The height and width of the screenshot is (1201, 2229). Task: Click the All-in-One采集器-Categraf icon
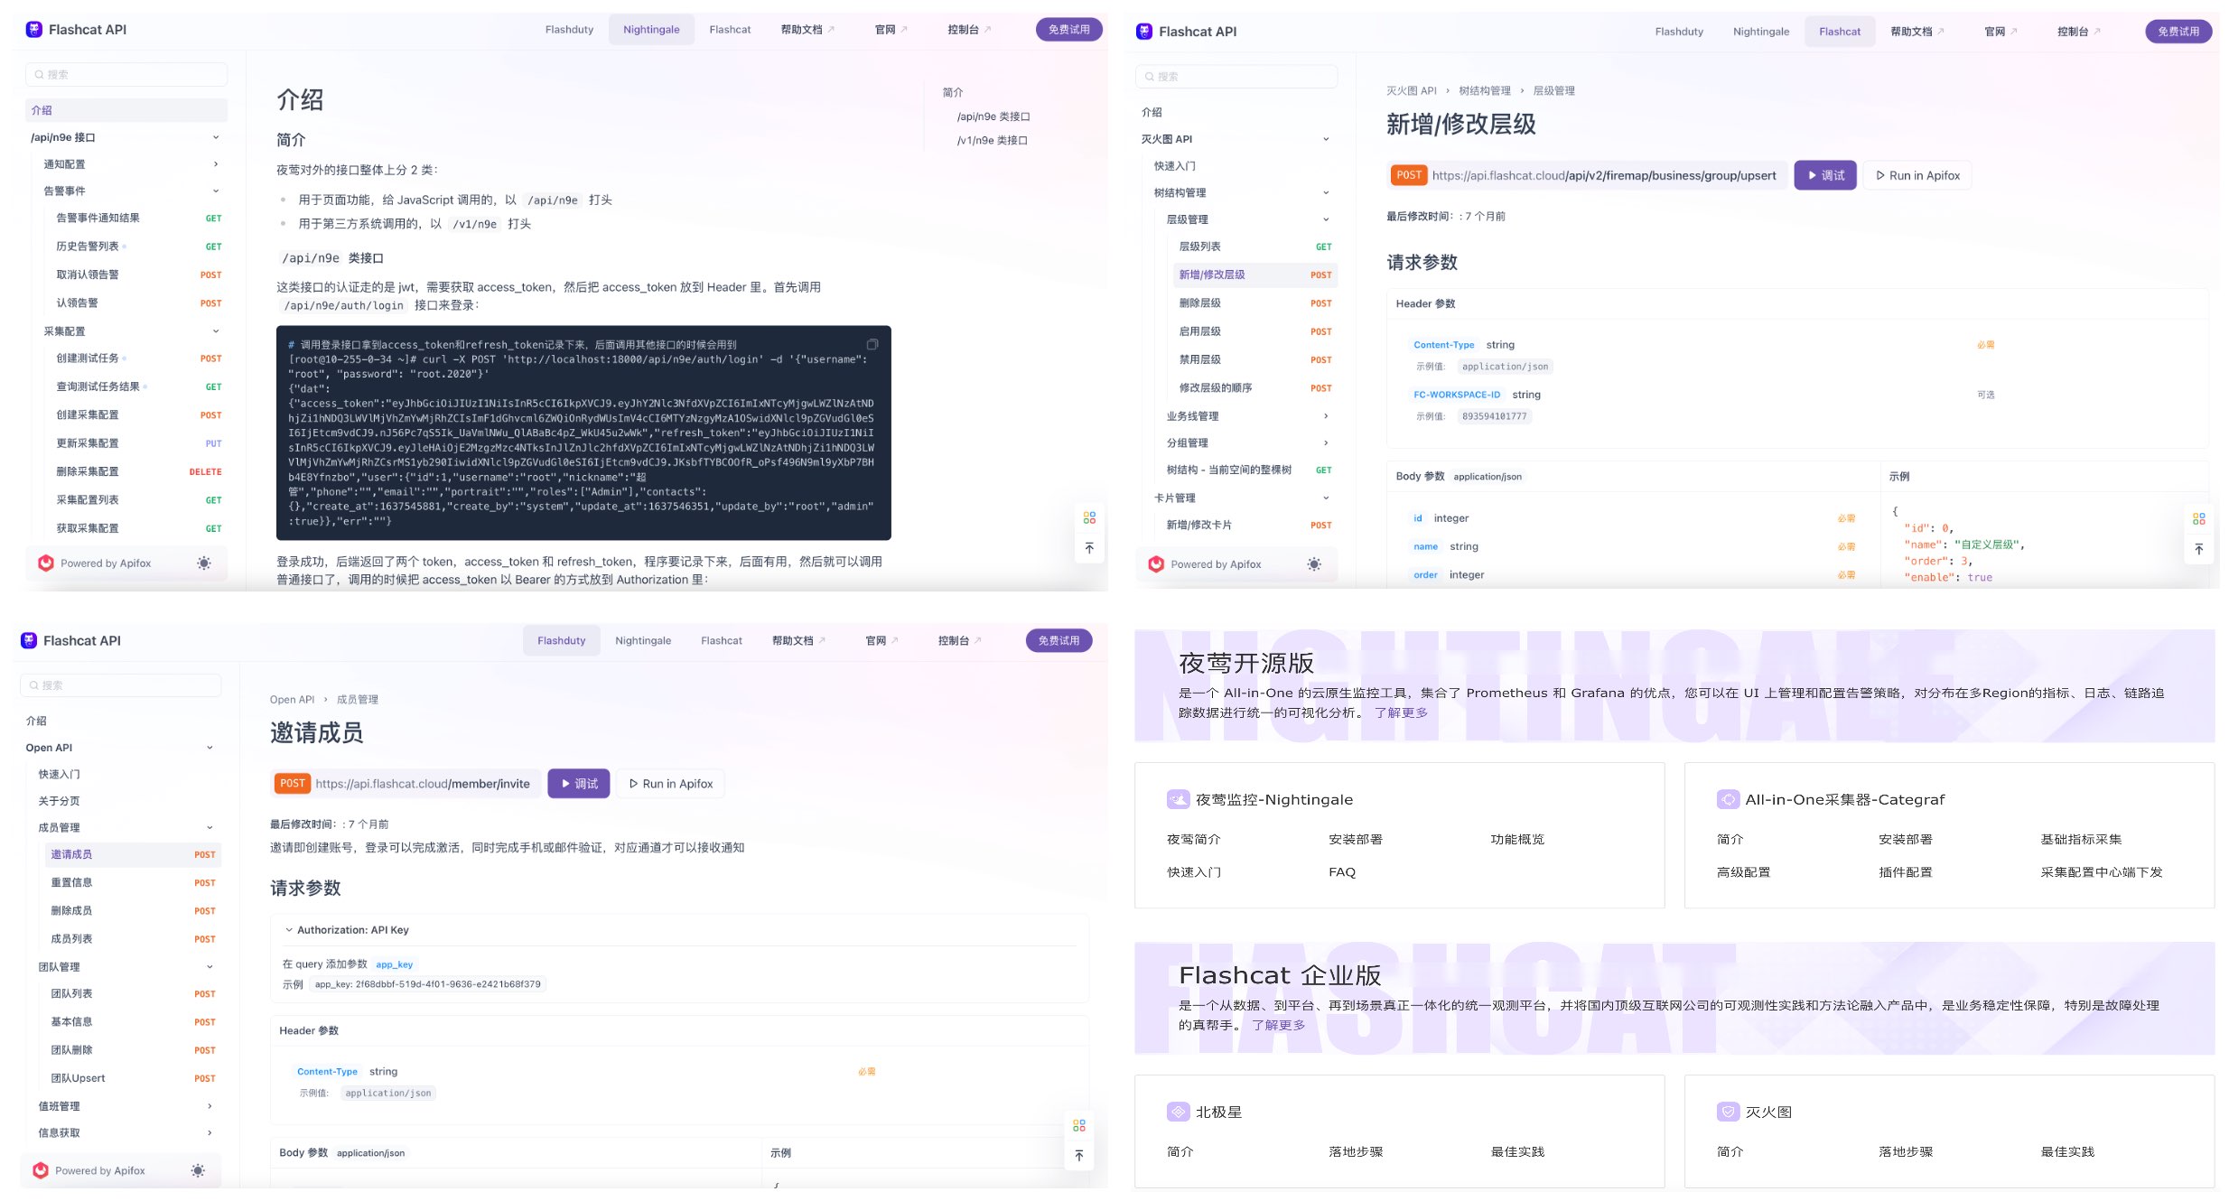point(1727,799)
